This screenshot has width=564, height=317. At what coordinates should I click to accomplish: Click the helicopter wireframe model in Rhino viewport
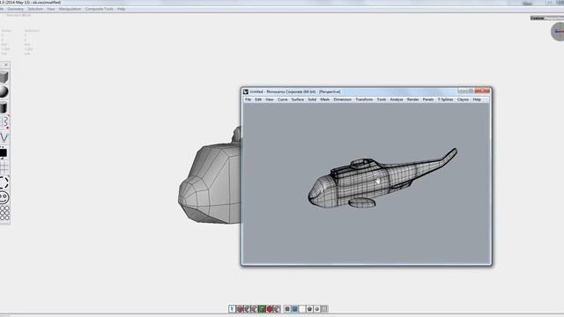[382, 179]
